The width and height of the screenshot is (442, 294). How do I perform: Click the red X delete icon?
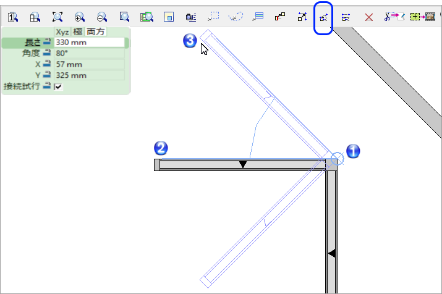click(x=368, y=17)
